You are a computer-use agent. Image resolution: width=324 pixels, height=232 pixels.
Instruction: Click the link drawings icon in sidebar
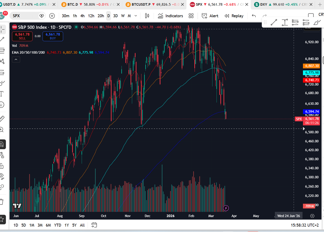(2, 187)
